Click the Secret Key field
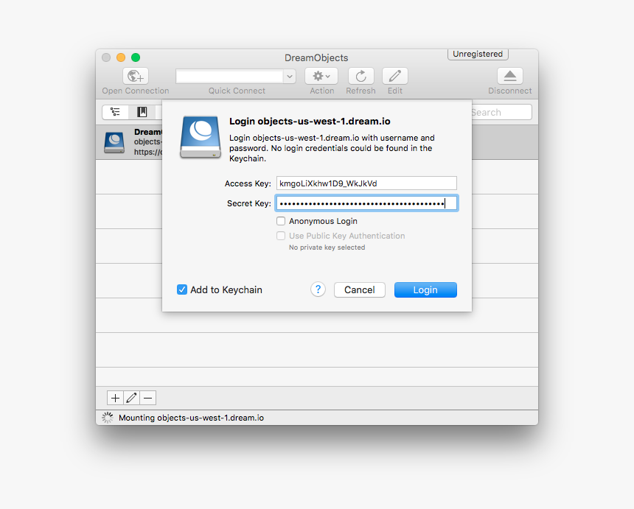 (366, 203)
